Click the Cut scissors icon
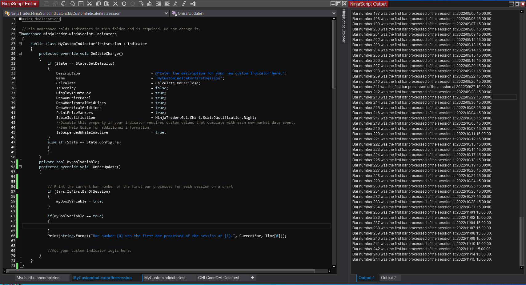The image size is (526, 285). coord(90,4)
